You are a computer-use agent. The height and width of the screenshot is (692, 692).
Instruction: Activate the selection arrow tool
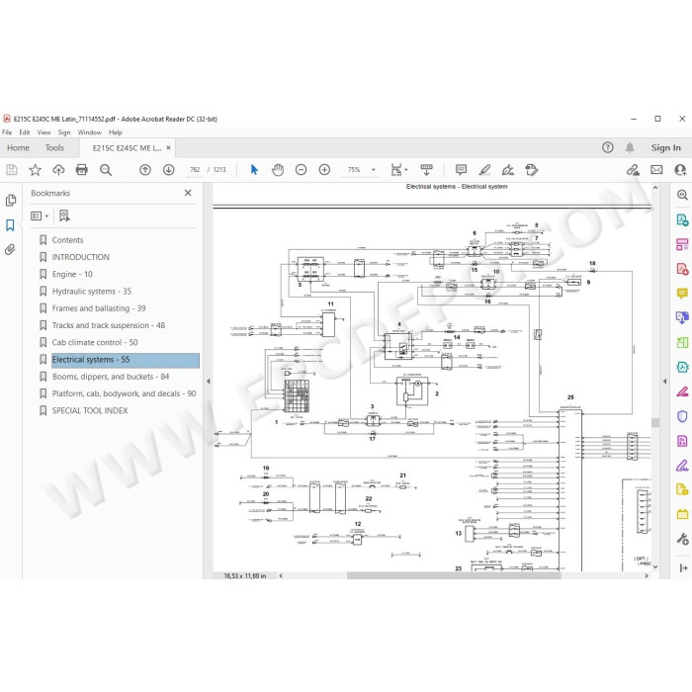[x=254, y=170]
